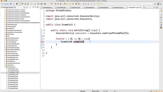Click the Open Type folder icon
The width and height of the screenshot is (163, 92).
pyautogui.click(x=64, y=4)
